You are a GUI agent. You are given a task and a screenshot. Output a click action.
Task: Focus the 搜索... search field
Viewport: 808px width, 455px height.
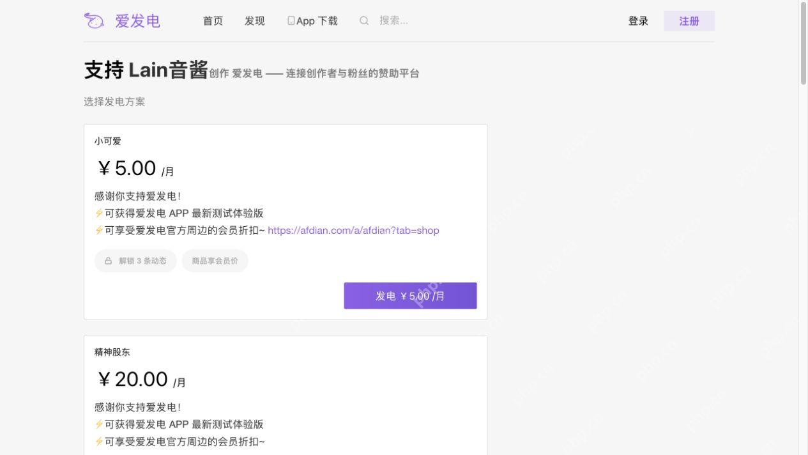(393, 20)
